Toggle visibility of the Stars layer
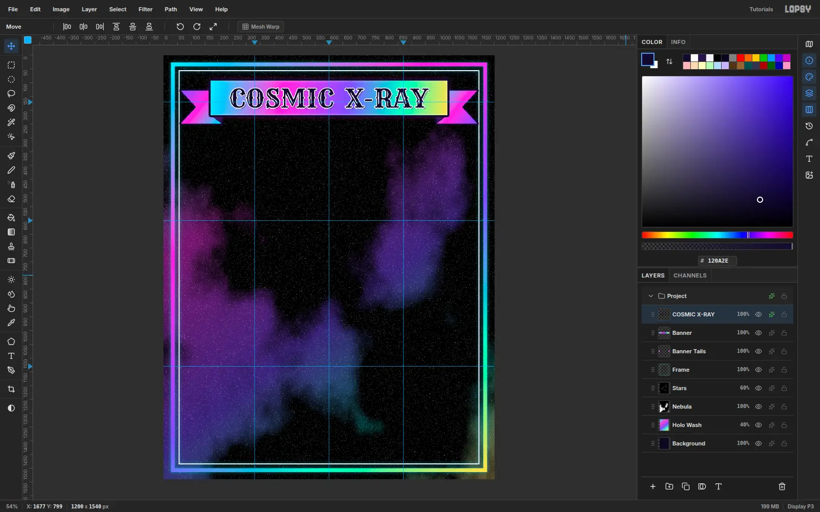The width and height of the screenshot is (820, 512). click(758, 388)
